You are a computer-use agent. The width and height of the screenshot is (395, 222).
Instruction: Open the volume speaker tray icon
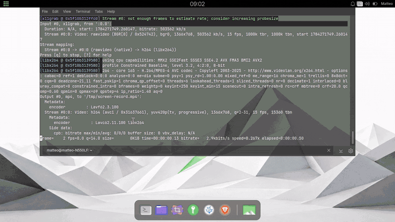tap(367, 4)
